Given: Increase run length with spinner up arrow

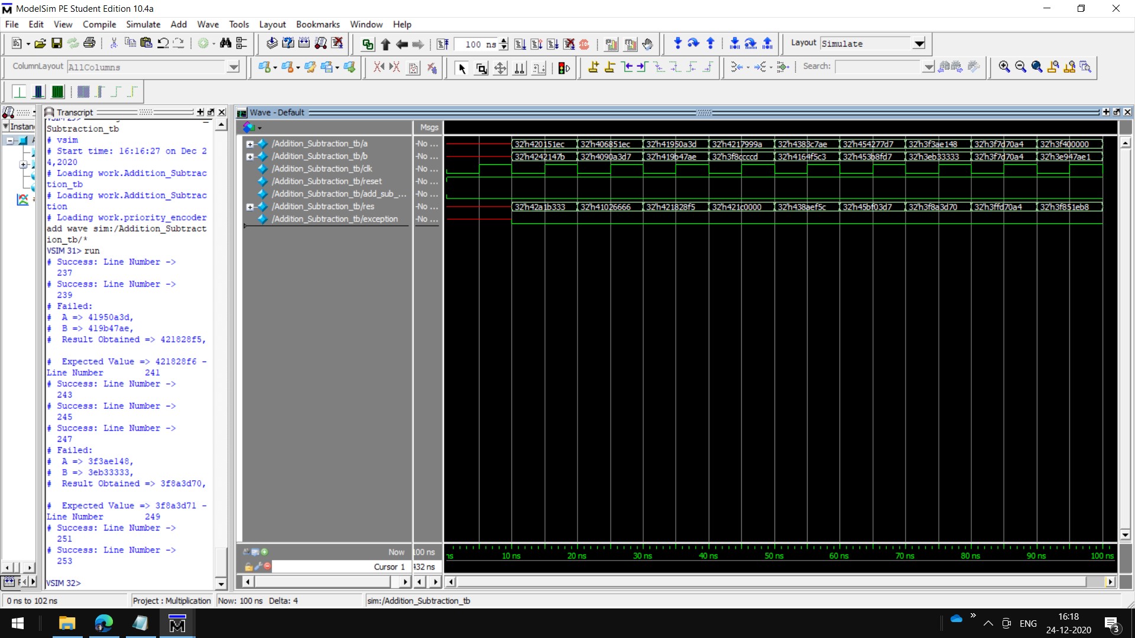Looking at the screenshot, I should pos(504,40).
